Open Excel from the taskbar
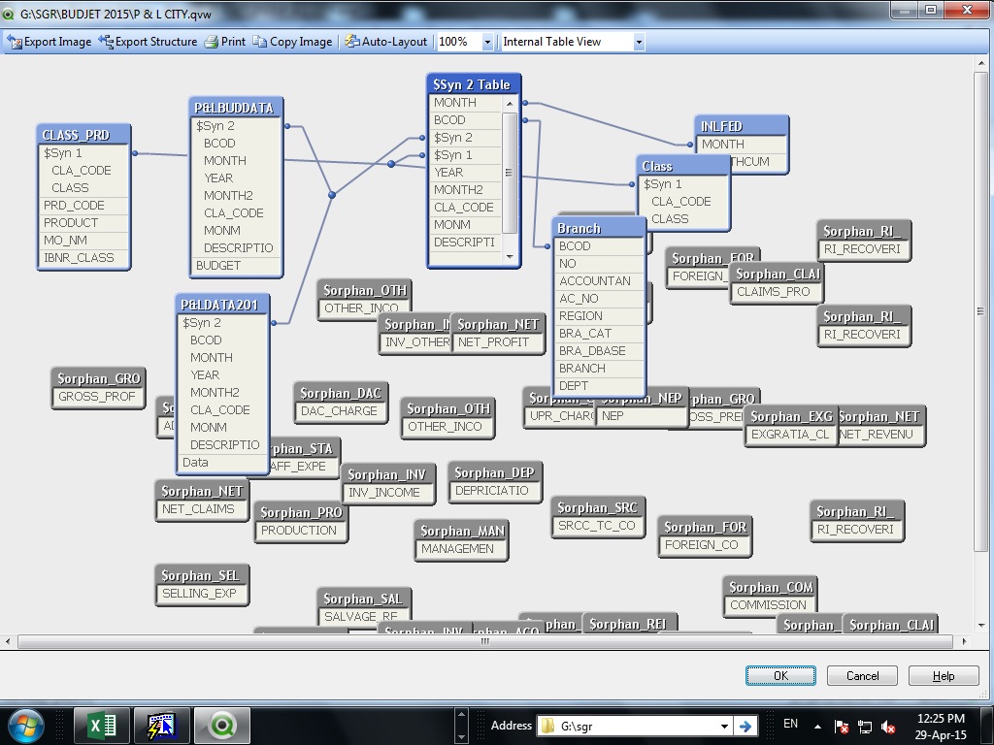Screen dimensions: 994x745 pos(102,726)
